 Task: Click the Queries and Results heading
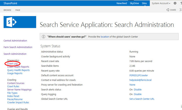18,109
